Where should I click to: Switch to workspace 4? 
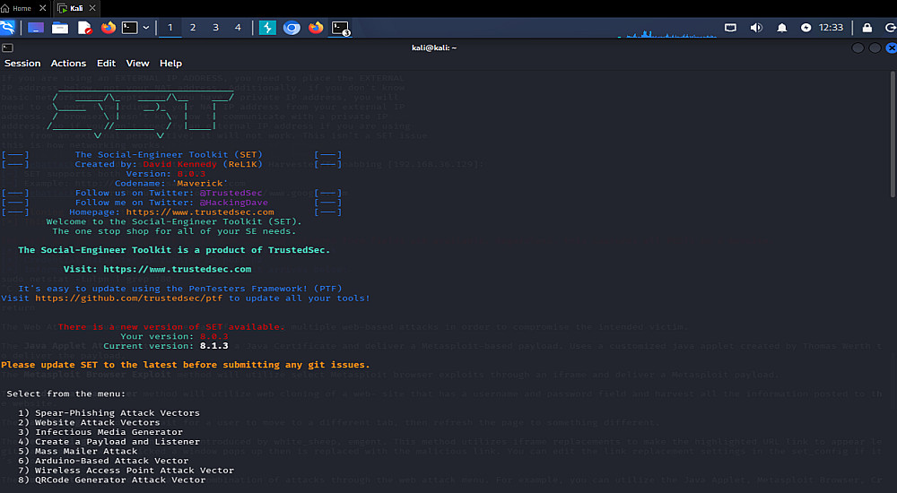point(238,28)
